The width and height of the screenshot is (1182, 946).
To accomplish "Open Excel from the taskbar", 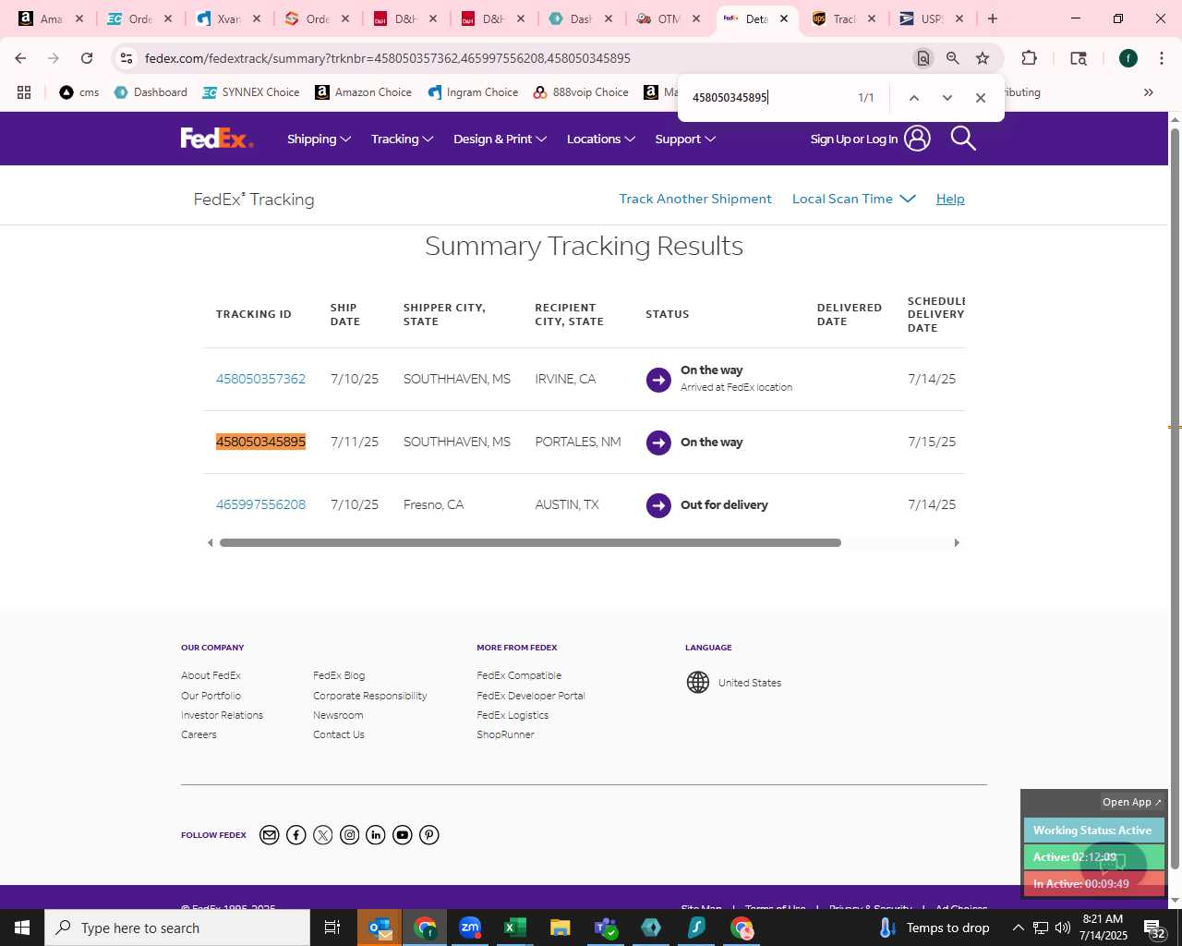I will coord(515,928).
